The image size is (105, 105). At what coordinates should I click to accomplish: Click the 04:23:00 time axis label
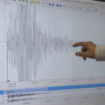click(35, 83)
